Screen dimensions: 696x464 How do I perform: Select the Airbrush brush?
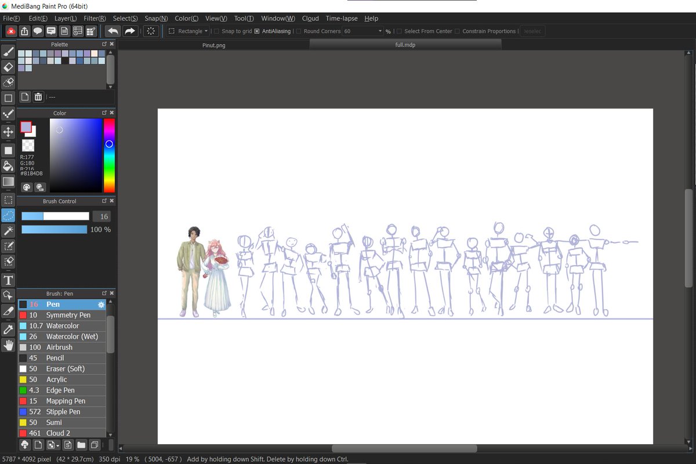click(x=62, y=347)
